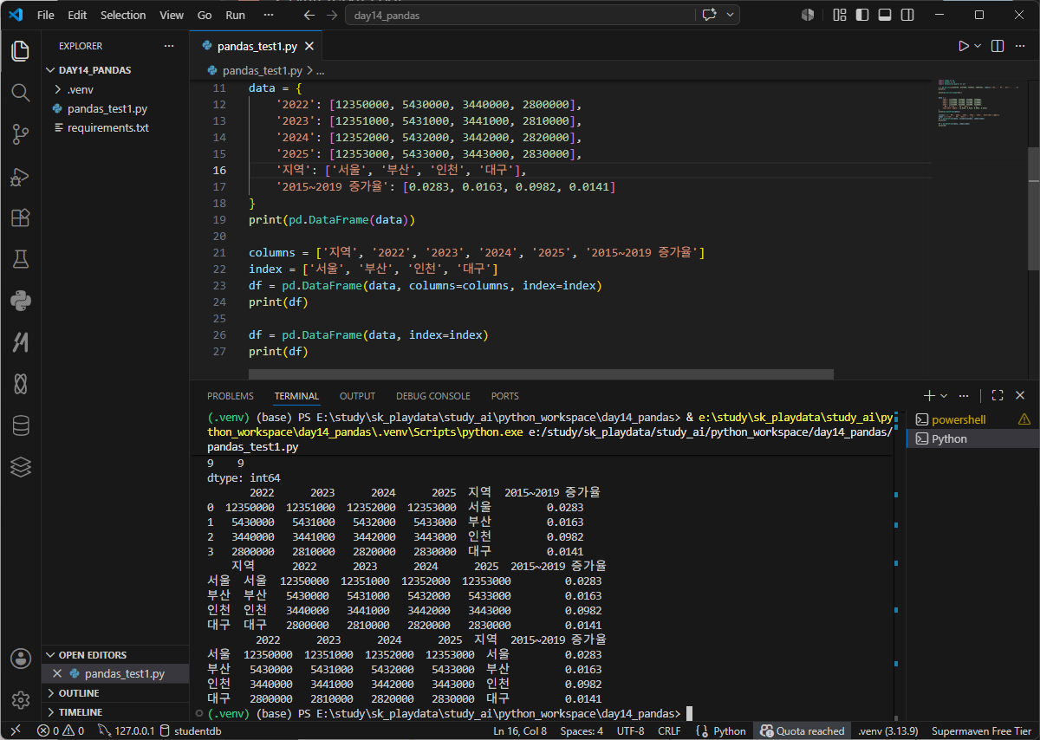Viewport: 1040px width, 740px height.
Task: Click Ln 16, Col 8 in status bar
Action: pyautogui.click(x=520, y=731)
